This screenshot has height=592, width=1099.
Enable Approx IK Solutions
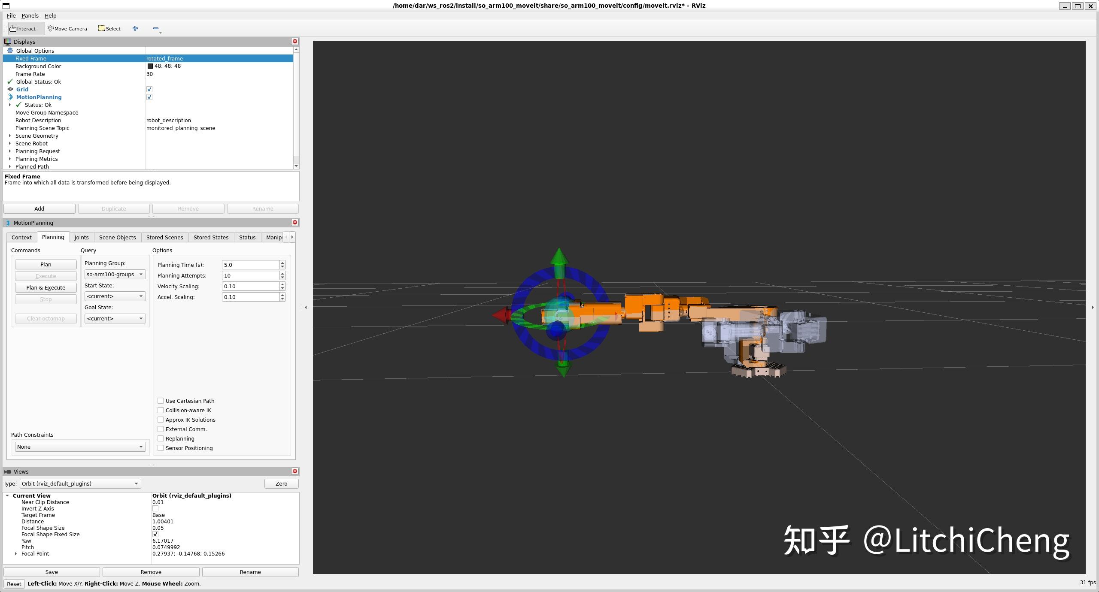click(x=161, y=420)
